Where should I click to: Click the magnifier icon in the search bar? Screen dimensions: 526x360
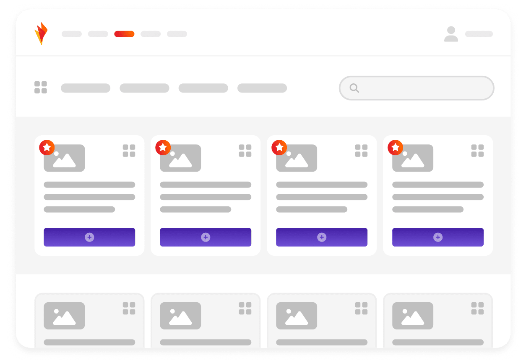(354, 88)
